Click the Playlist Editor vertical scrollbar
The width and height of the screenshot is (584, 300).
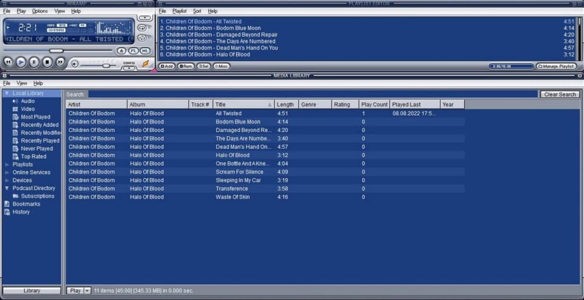(x=580, y=39)
